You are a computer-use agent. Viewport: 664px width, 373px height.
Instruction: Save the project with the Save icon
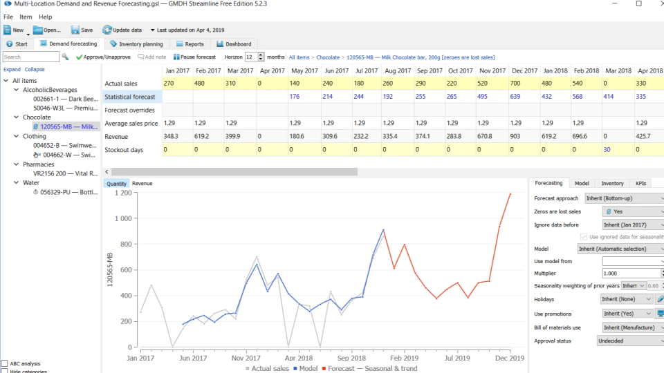pos(75,30)
